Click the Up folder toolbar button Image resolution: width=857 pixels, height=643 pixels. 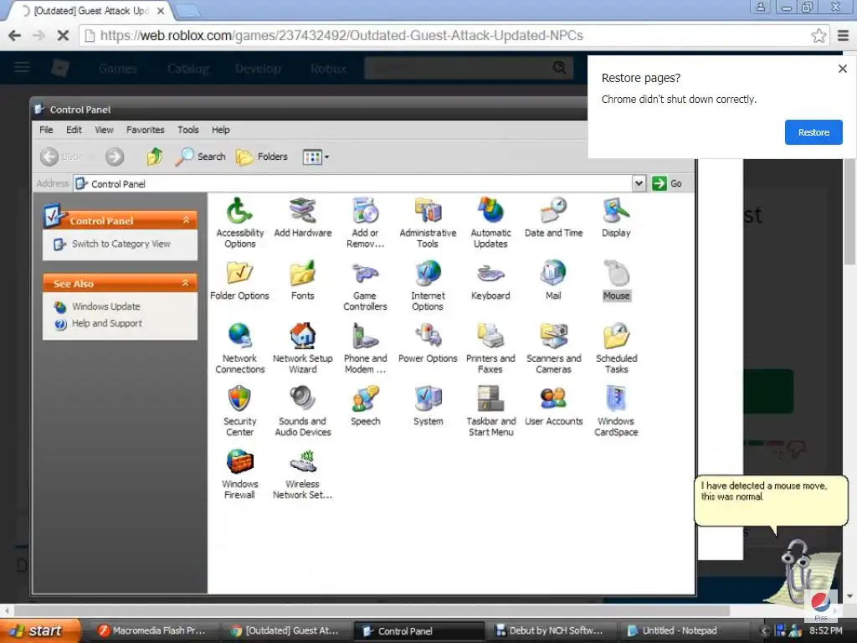[x=155, y=157]
